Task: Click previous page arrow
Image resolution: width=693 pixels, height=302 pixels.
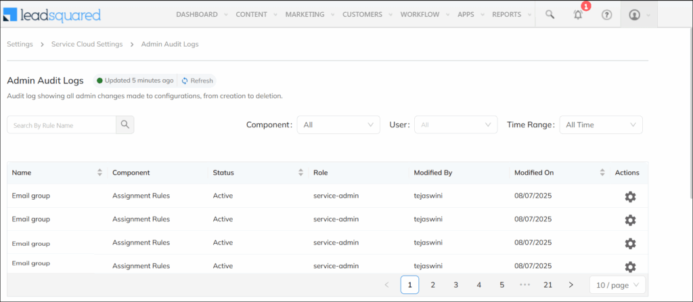Action: pos(386,285)
